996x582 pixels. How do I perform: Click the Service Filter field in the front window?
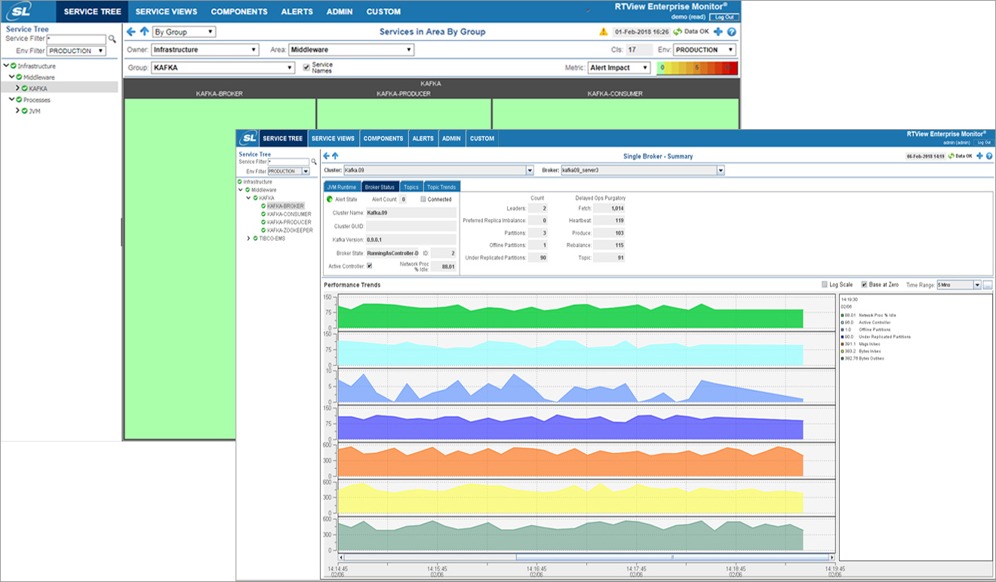click(289, 162)
